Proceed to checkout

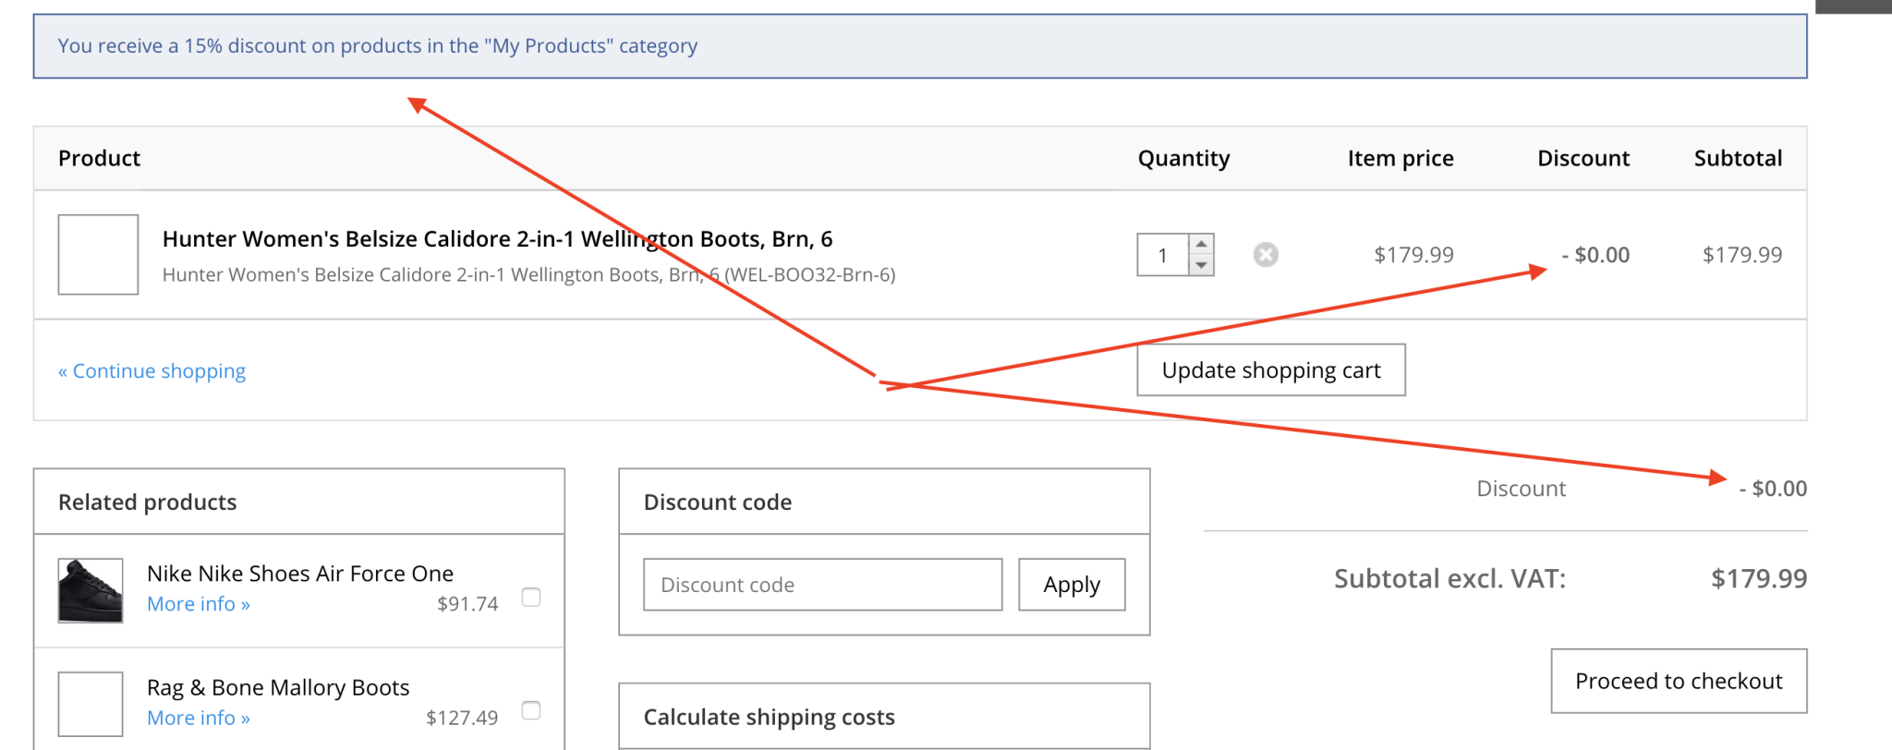tap(1679, 681)
